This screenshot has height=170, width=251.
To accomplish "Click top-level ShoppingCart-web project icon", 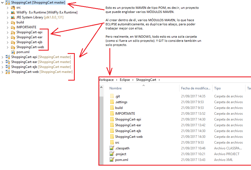I will point(8,72).
